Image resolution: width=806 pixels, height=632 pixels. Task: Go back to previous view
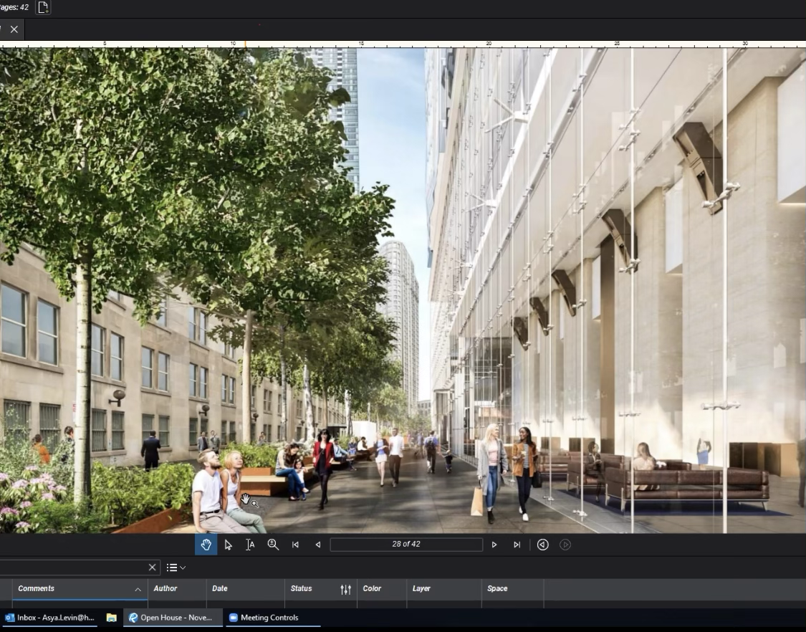click(x=542, y=545)
